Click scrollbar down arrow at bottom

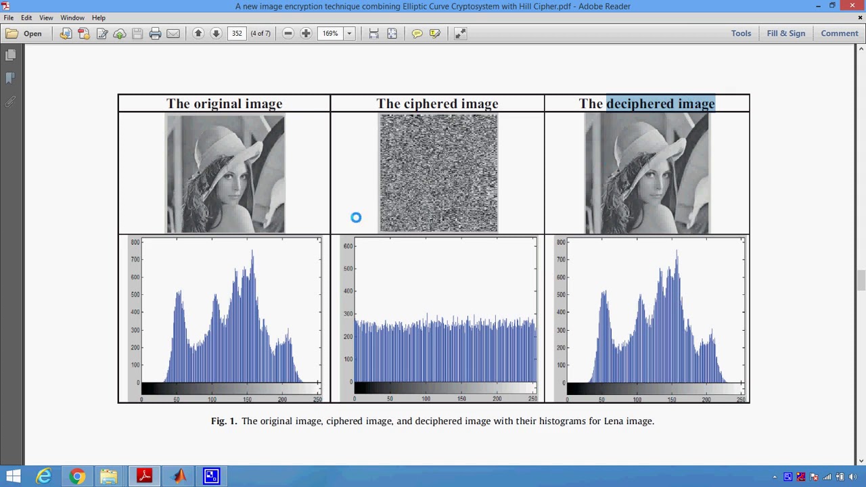(x=861, y=461)
